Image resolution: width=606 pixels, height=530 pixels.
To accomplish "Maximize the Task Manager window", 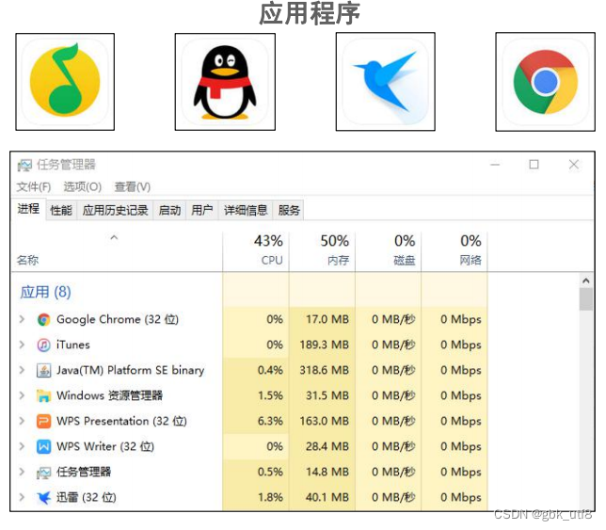I will click(x=534, y=165).
